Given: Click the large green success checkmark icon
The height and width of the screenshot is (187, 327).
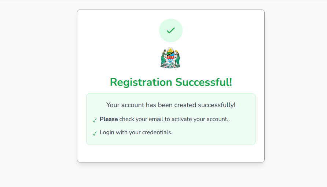Looking at the screenshot, I should coord(171,30).
